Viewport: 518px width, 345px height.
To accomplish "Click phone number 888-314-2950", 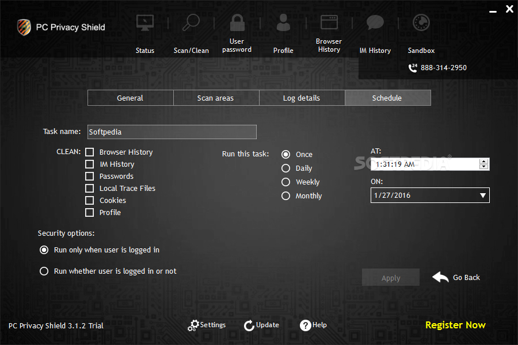I will (x=444, y=68).
